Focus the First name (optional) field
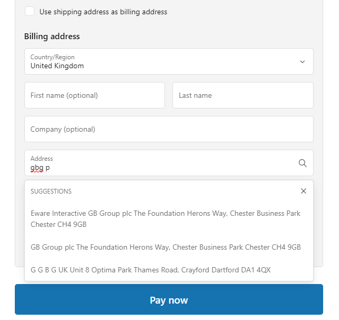This screenshot has height=320, width=339. [95, 95]
